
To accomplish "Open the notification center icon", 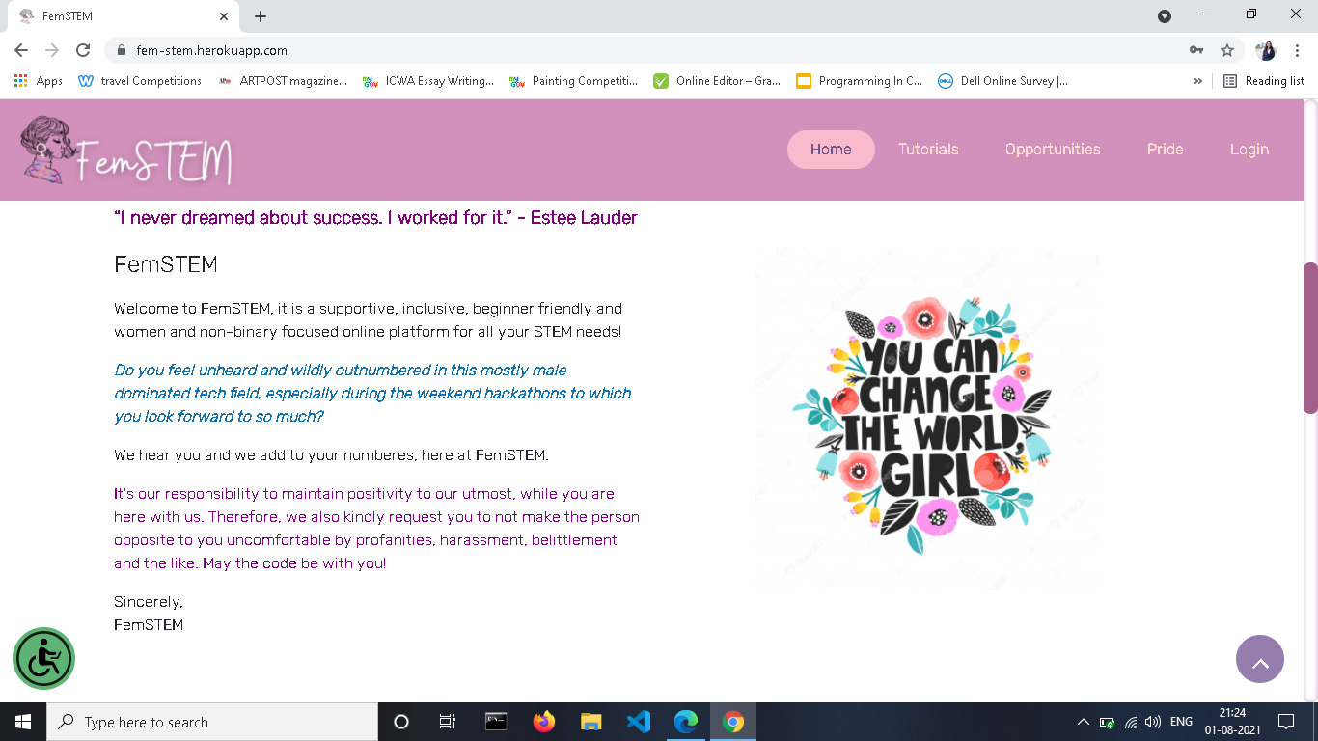I will (1285, 722).
